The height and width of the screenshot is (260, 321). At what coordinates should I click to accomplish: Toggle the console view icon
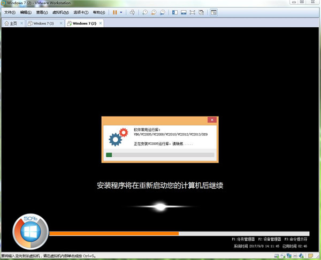click(213, 12)
